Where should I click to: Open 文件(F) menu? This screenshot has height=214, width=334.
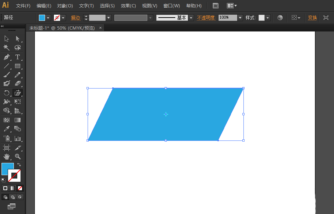pyautogui.click(x=23, y=6)
